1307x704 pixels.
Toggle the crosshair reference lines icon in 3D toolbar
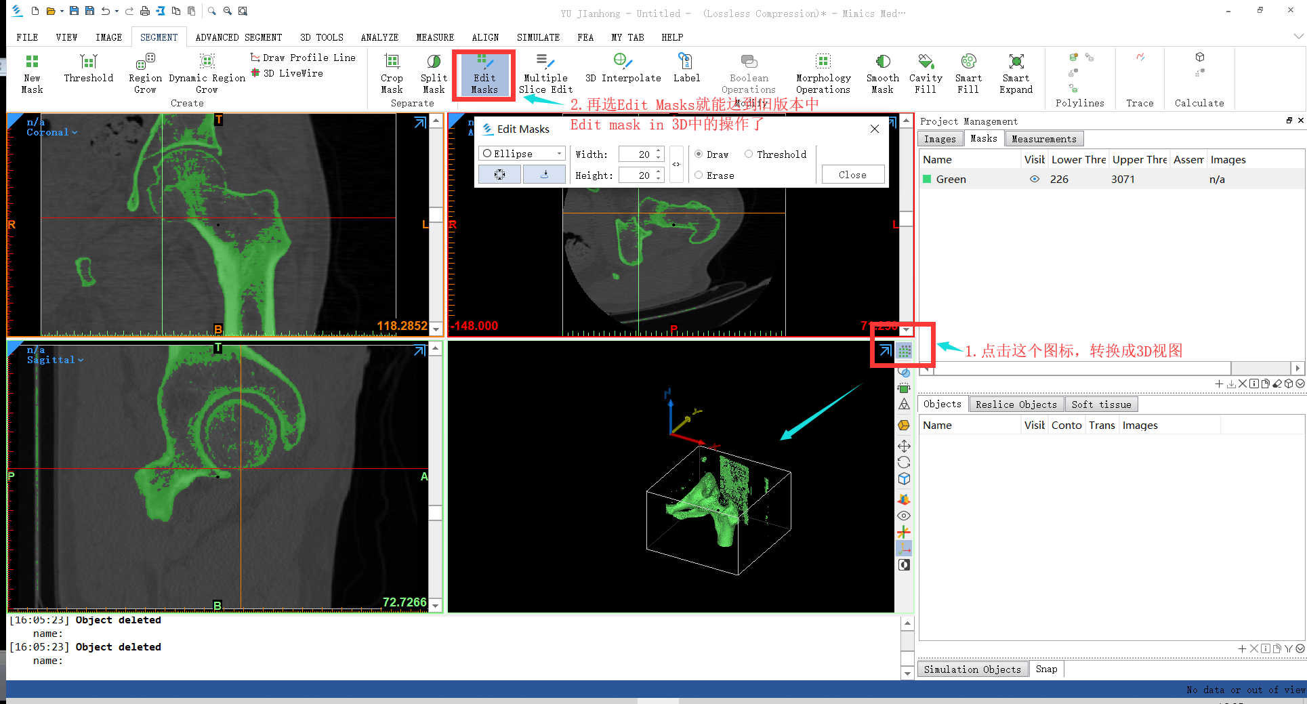coord(904,532)
